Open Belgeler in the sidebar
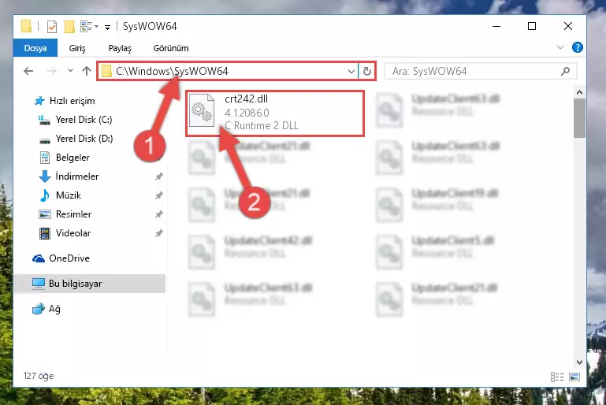606x405 pixels. point(64,158)
